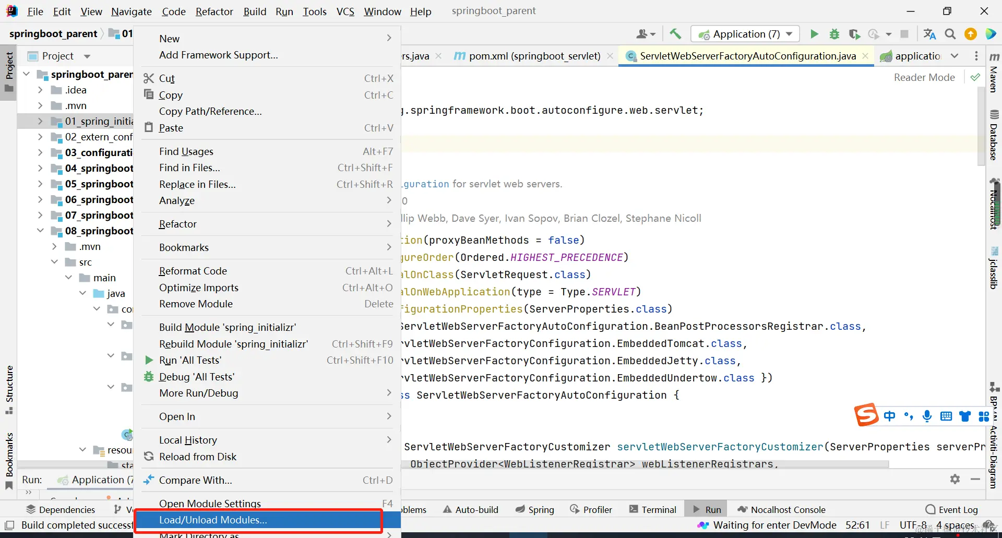Open the Profiler tool window

[x=591, y=509]
